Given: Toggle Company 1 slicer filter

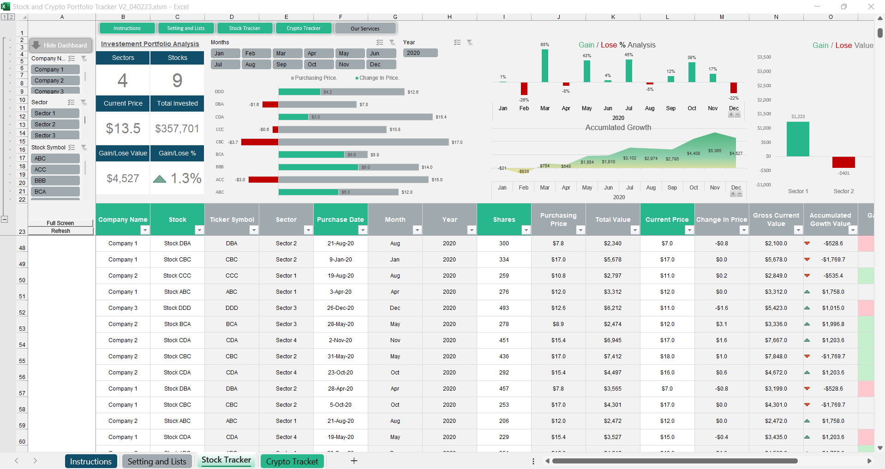Looking at the screenshot, I should tap(55, 70).
